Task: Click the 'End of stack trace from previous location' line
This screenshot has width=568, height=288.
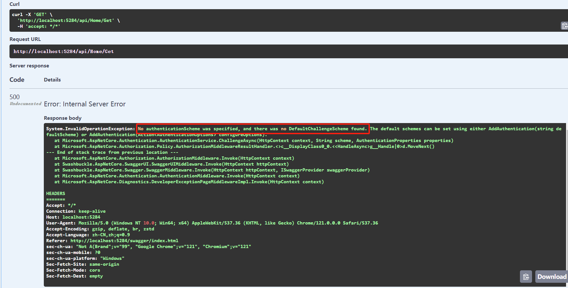Action: [112, 152]
